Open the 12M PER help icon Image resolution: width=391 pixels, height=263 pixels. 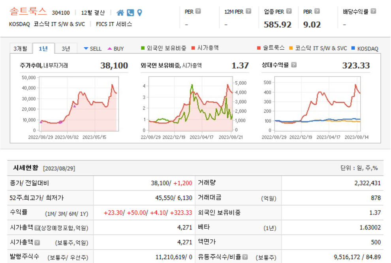click(x=248, y=11)
